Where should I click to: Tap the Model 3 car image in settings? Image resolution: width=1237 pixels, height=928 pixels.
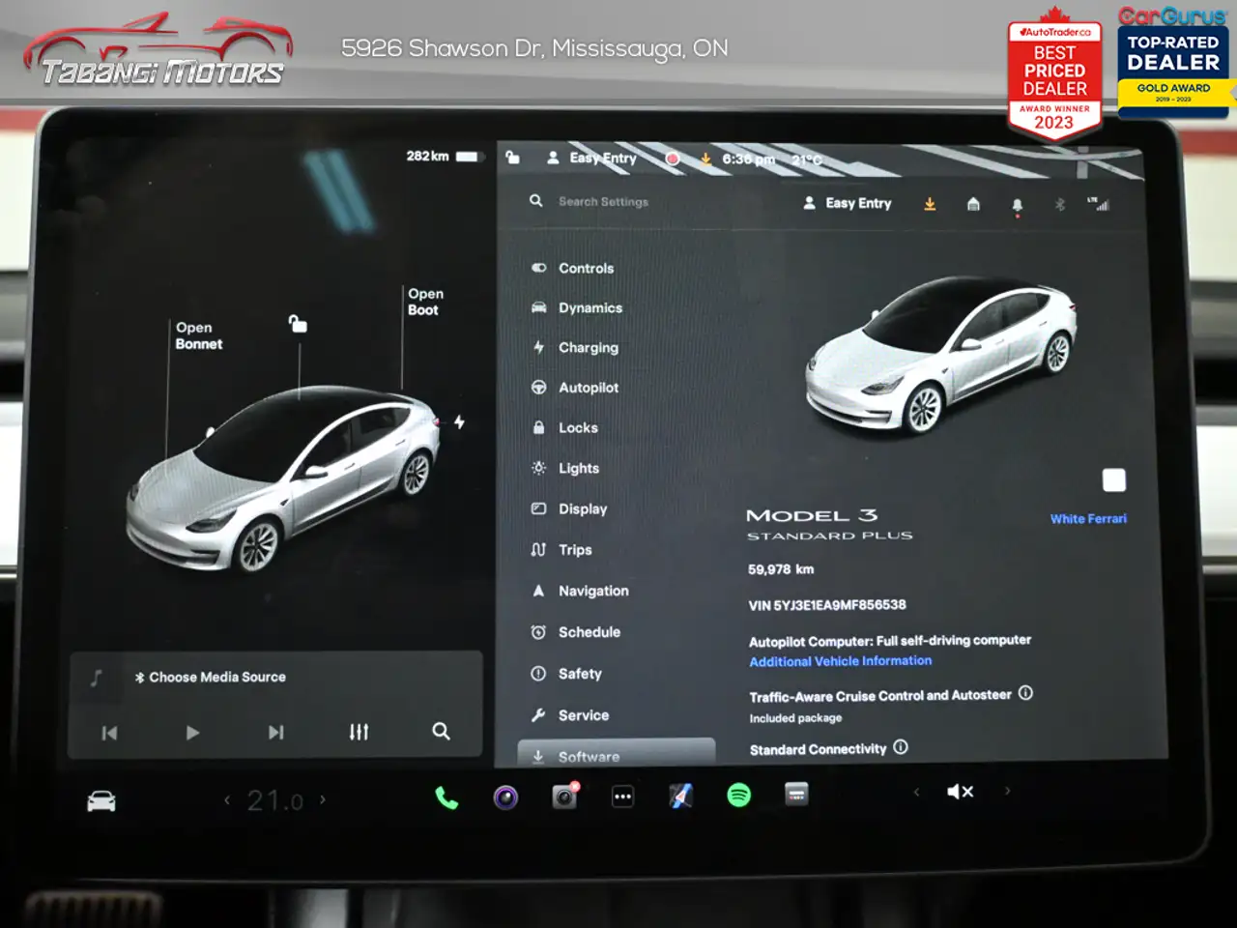[941, 357]
